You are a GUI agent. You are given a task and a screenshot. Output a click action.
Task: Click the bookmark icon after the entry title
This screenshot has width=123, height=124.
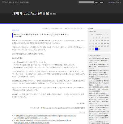68,35
